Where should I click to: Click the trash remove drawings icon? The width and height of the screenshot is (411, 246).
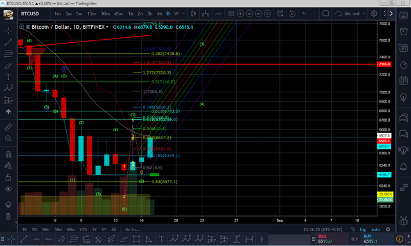8,216
